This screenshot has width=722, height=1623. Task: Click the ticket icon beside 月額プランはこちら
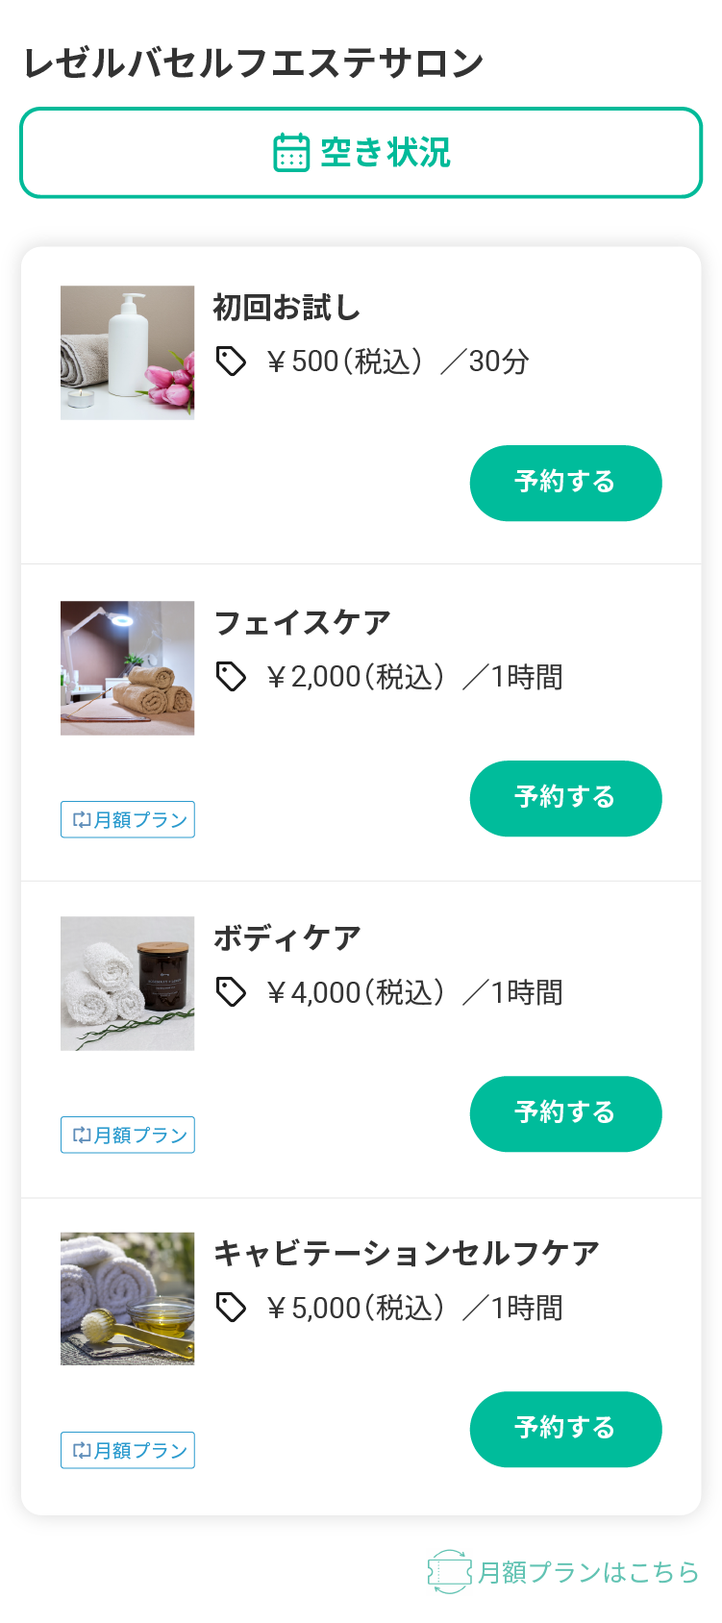(449, 1572)
